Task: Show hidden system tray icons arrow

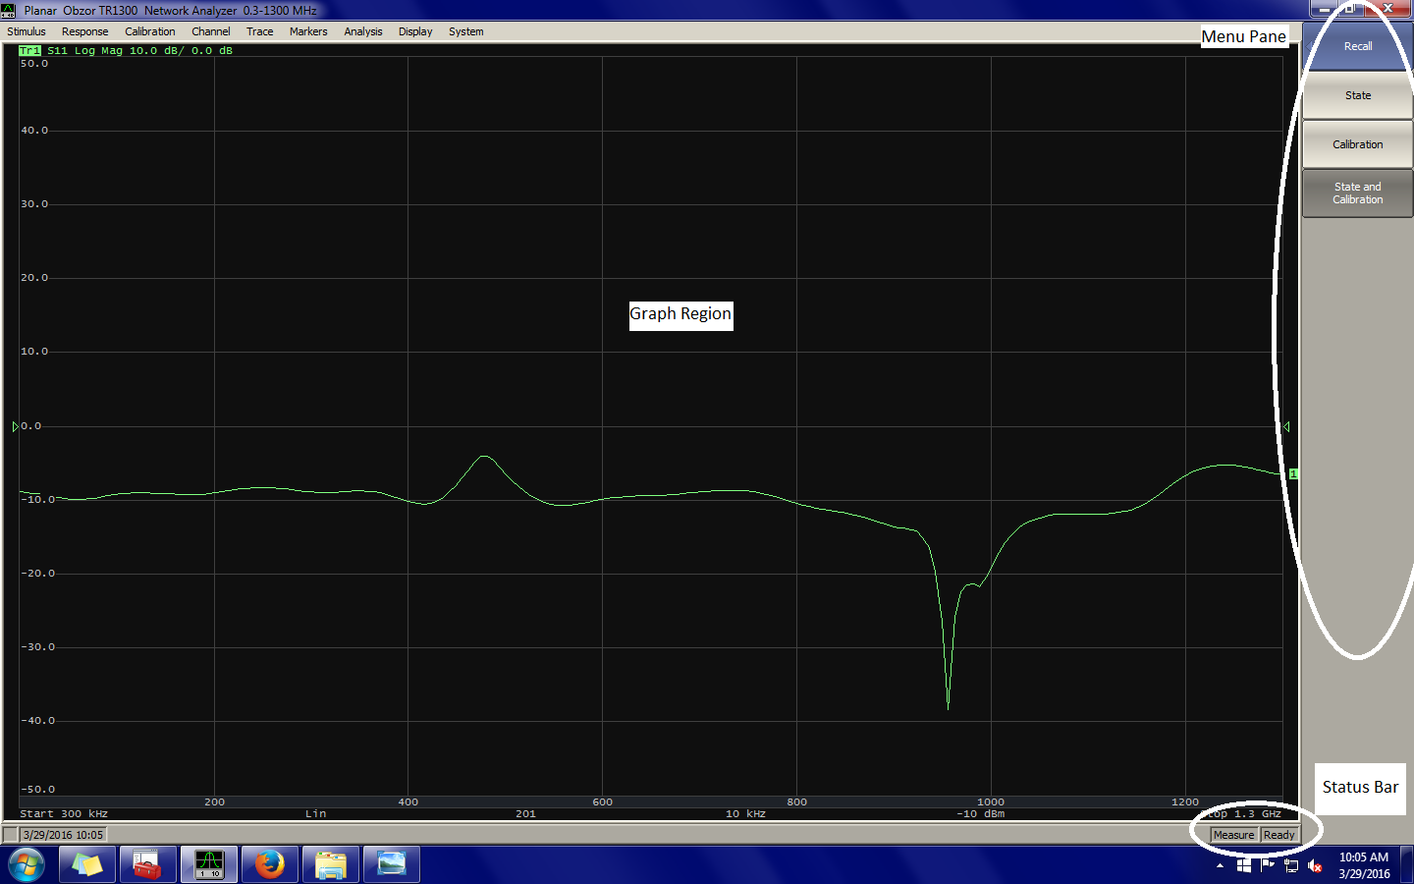Action: 1220,865
